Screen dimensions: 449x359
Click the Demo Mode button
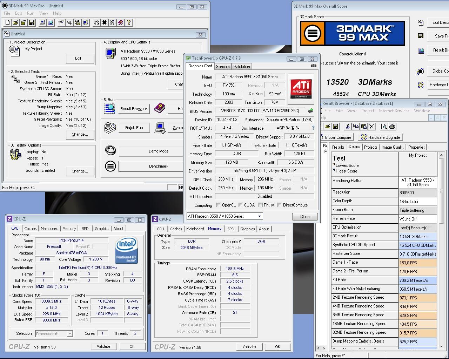[x=158, y=151]
